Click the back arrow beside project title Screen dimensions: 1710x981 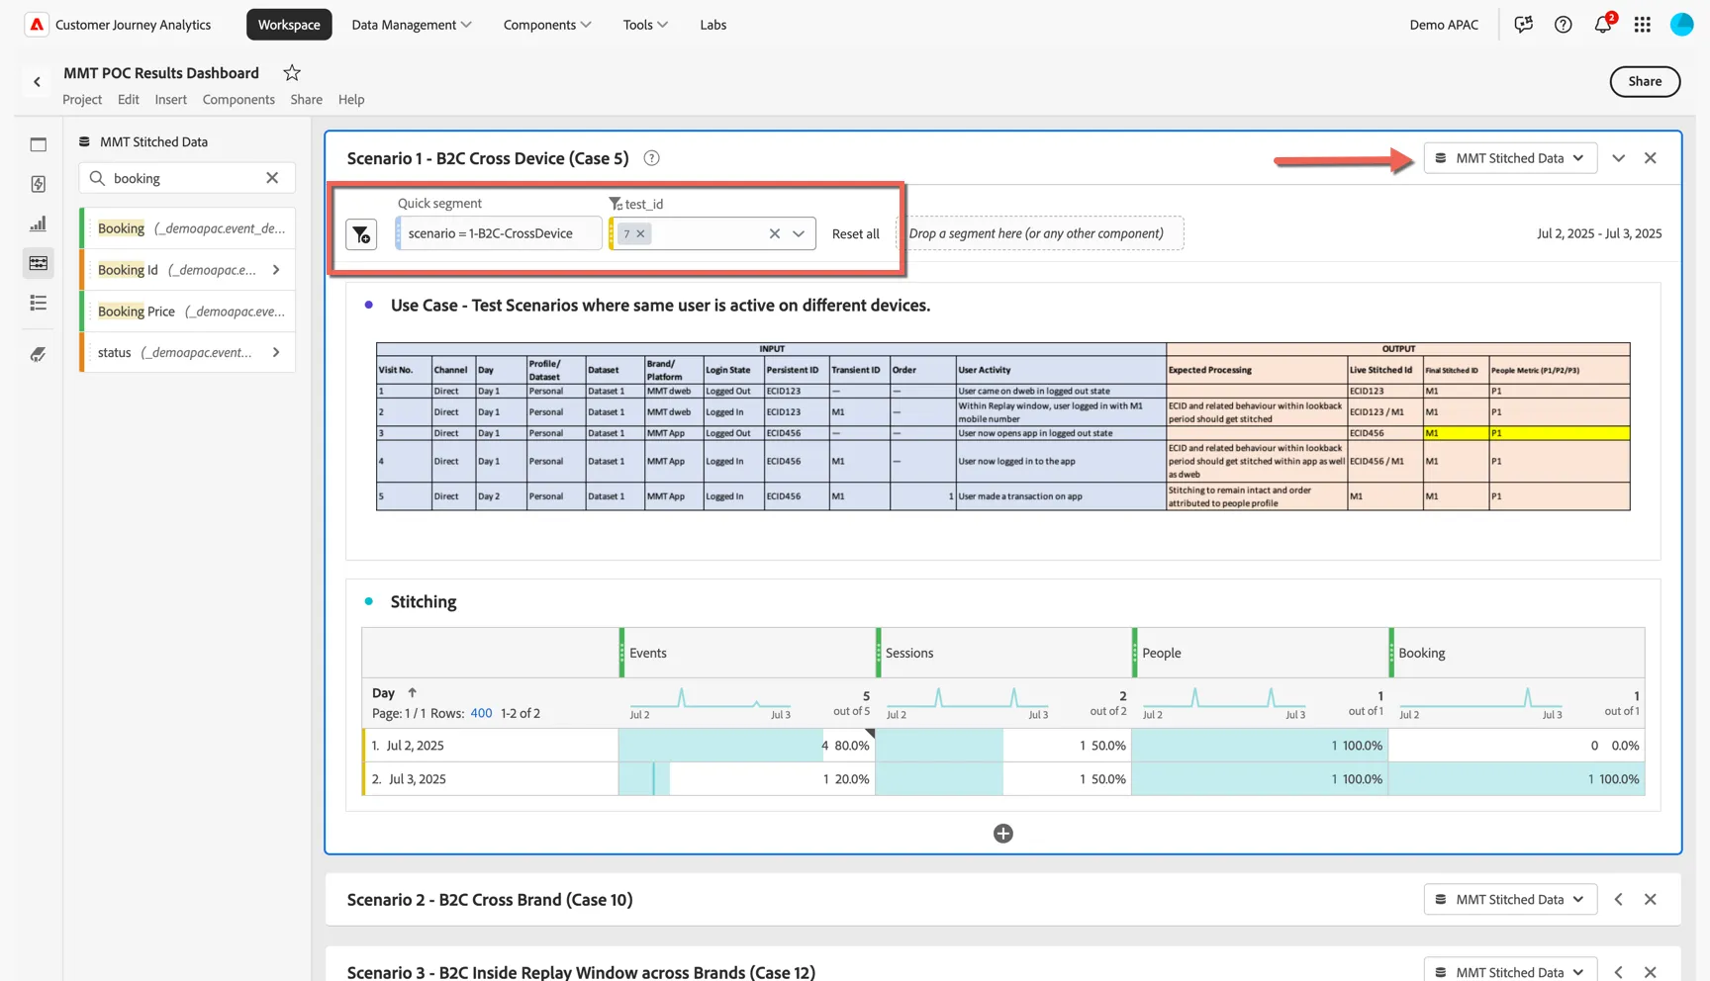click(x=37, y=82)
